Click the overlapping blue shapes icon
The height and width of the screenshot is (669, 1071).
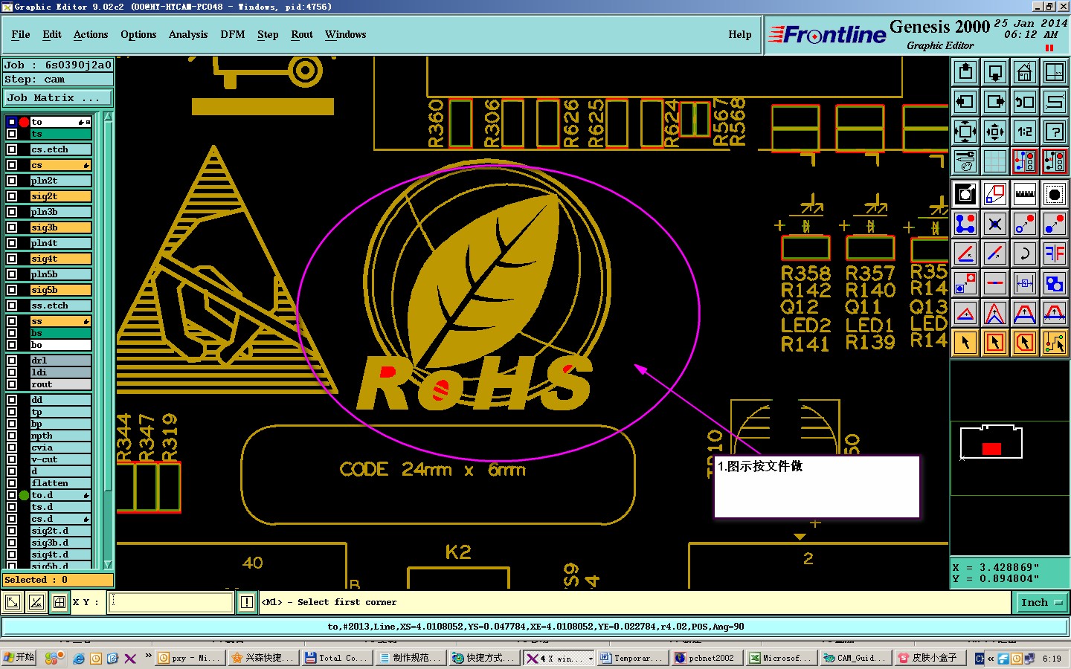[x=1054, y=283]
